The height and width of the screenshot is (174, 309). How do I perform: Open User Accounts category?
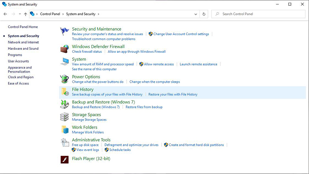(19, 61)
